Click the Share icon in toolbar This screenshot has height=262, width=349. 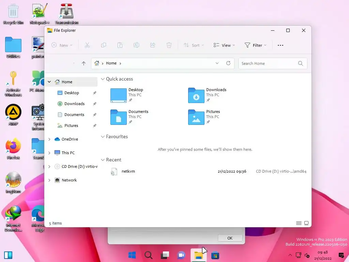[153, 45]
